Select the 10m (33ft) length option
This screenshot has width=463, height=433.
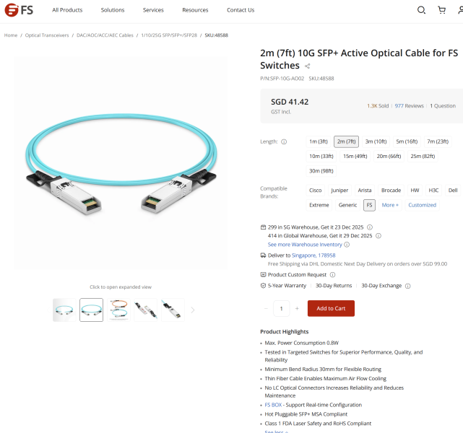pos(321,157)
